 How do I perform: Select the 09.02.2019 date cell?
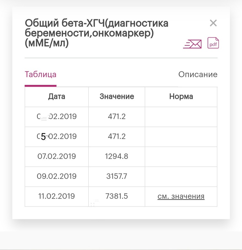(57, 176)
